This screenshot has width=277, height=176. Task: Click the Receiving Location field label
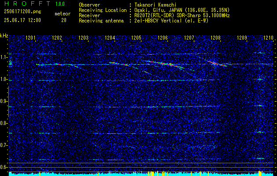pos(103,10)
